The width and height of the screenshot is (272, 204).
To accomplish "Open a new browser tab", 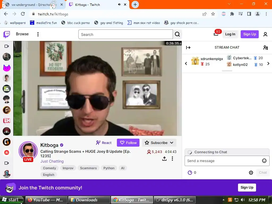I will 135,5.
